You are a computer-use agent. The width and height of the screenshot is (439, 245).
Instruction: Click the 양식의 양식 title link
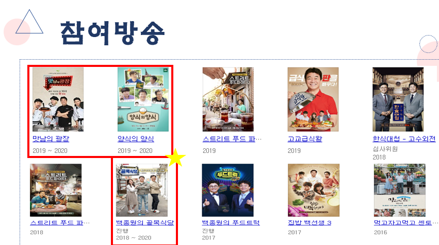pos(136,139)
